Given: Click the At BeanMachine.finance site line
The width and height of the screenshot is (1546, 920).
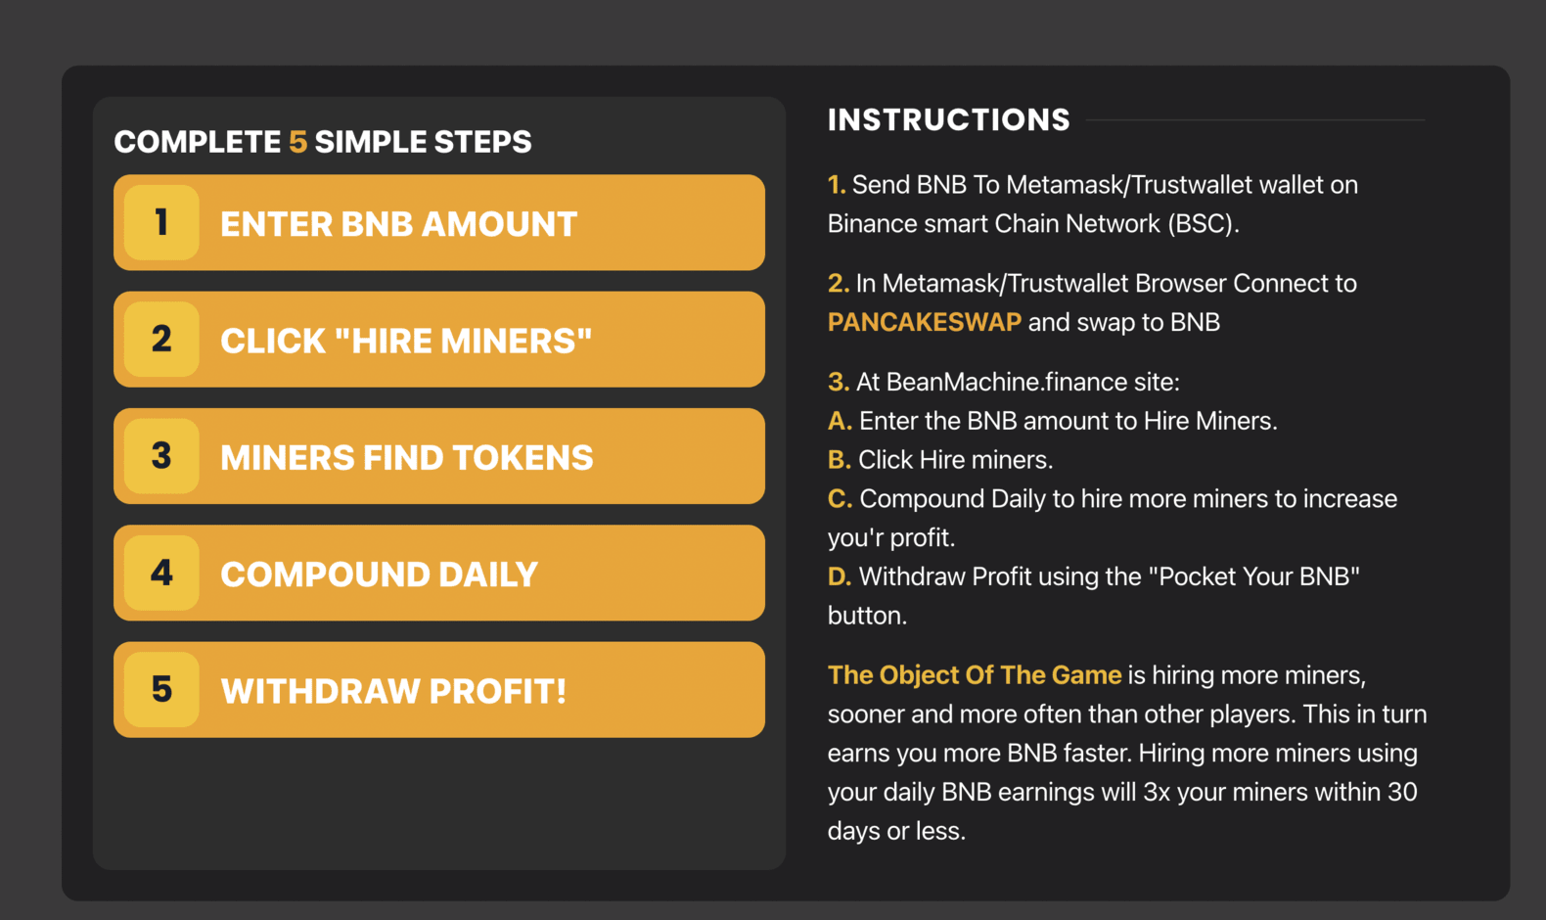Looking at the screenshot, I should [1004, 382].
